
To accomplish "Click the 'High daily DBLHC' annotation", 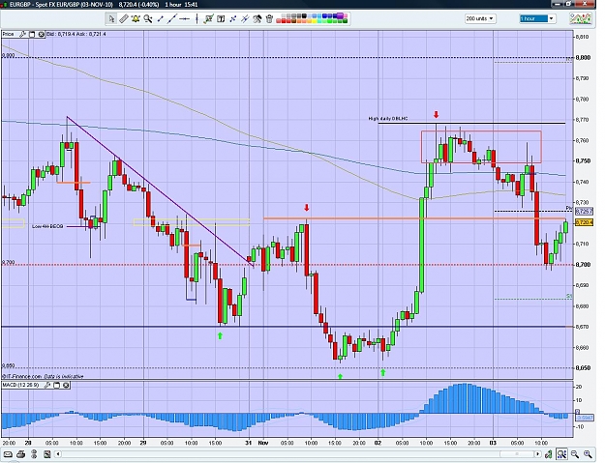I will [388, 119].
